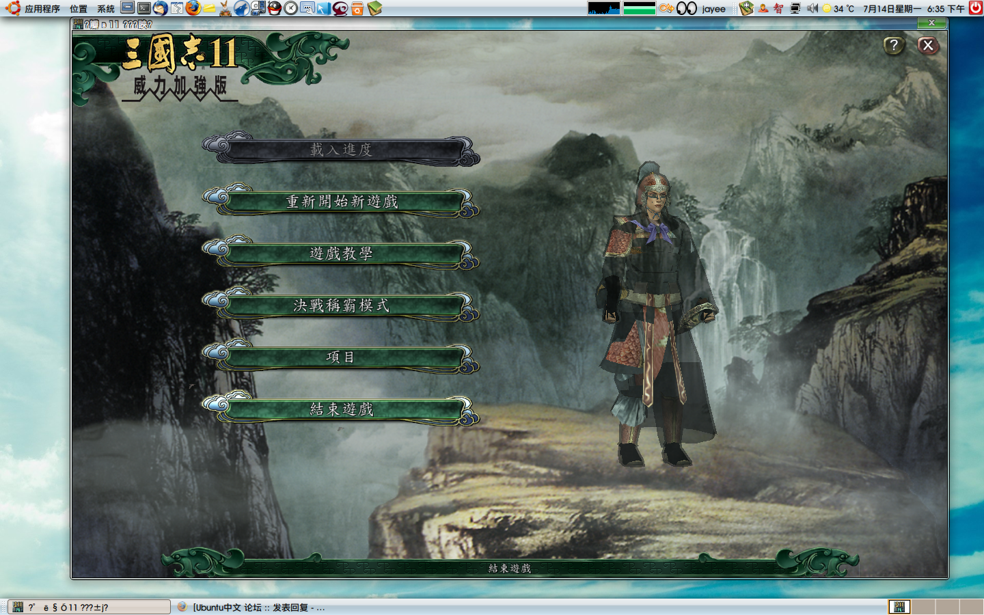Launch Thunderbird mail from the panel
The width and height of the screenshot is (984, 615).
pyautogui.click(x=161, y=8)
